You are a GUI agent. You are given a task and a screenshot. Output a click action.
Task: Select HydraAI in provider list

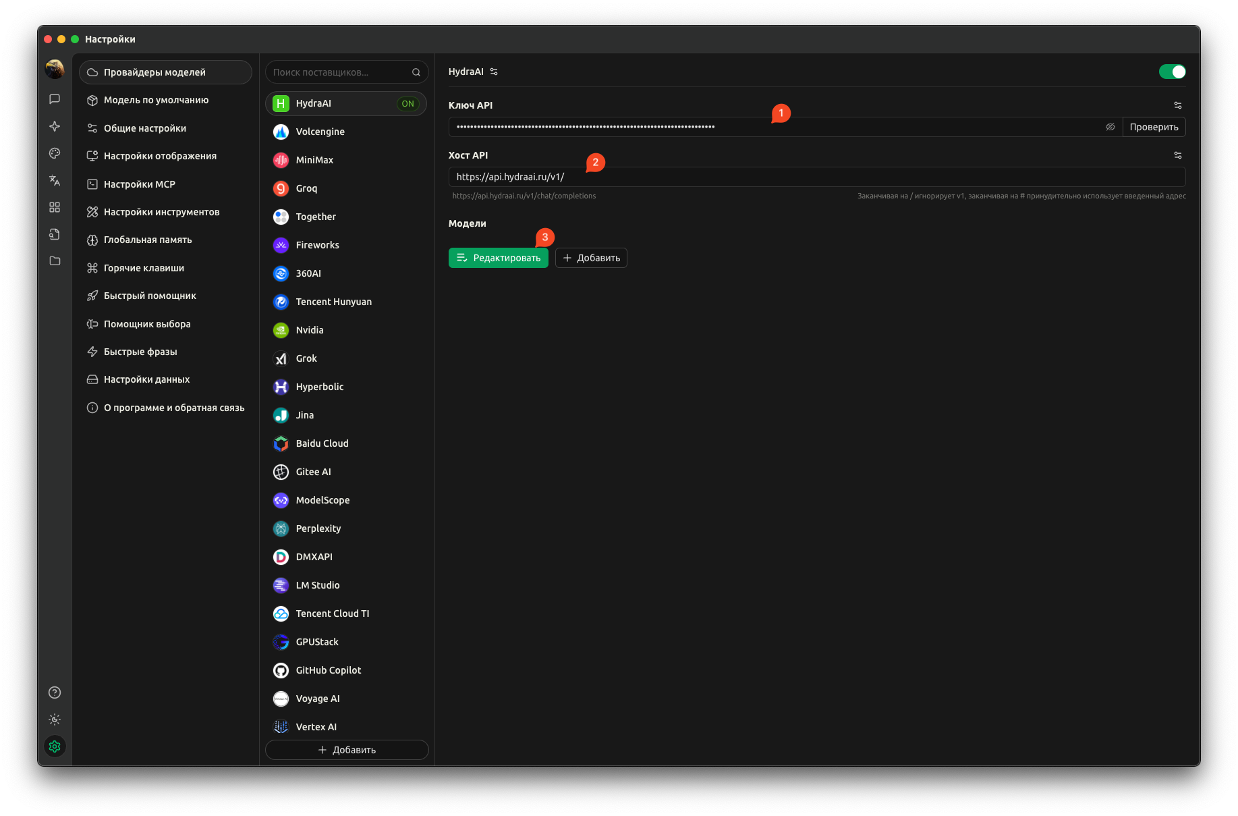click(346, 103)
